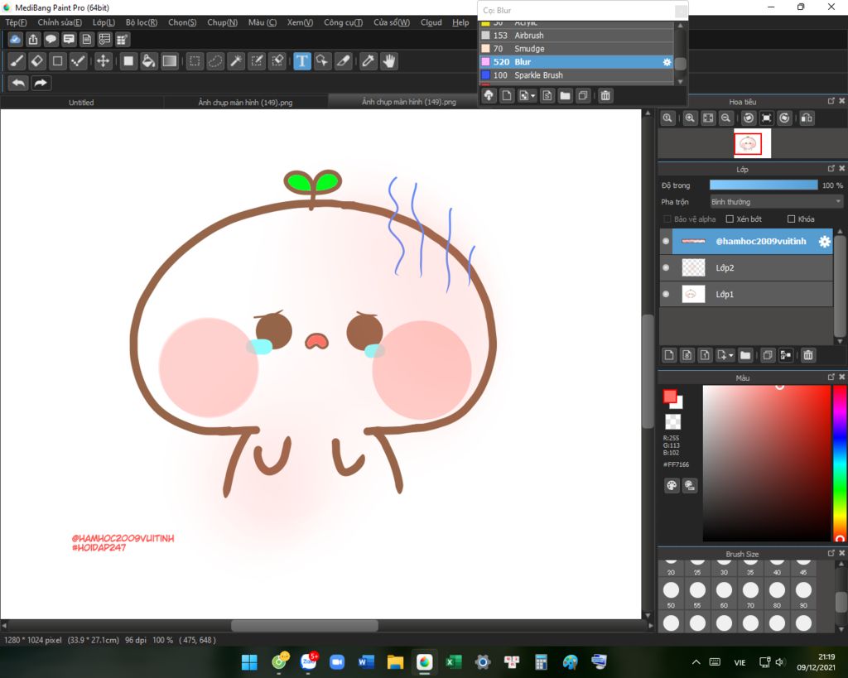The height and width of the screenshot is (678, 848).
Task: Pick the Bucket fill tool
Action: click(x=149, y=61)
